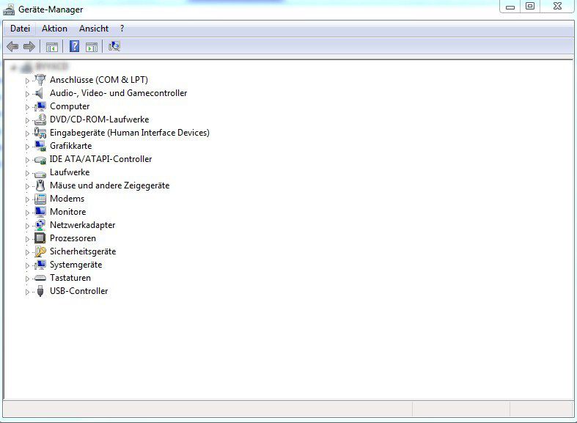The width and height of the screenshot is (577, 423).
Task: Click the Back arrow in the toolbar
Action: tap(12, 46)
